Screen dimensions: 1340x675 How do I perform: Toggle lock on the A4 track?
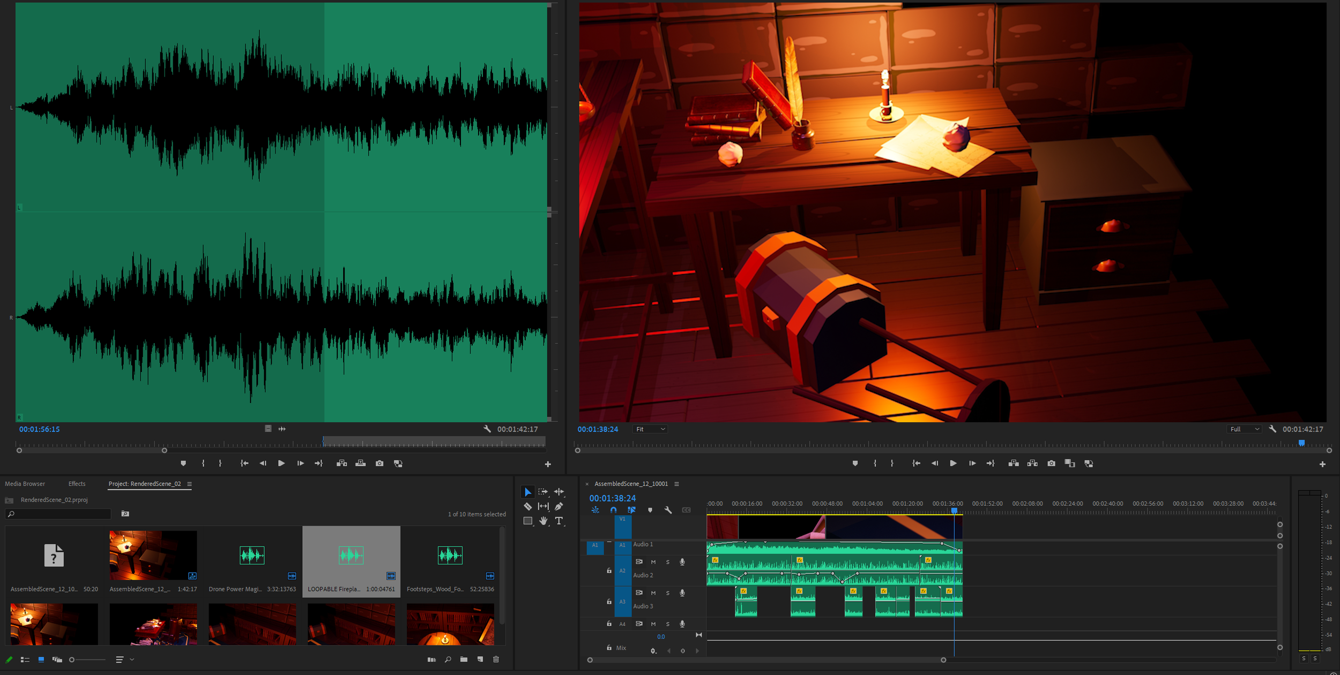pos(609,624)
